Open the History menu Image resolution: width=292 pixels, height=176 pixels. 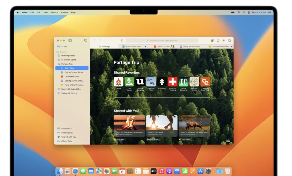[54, 12]
